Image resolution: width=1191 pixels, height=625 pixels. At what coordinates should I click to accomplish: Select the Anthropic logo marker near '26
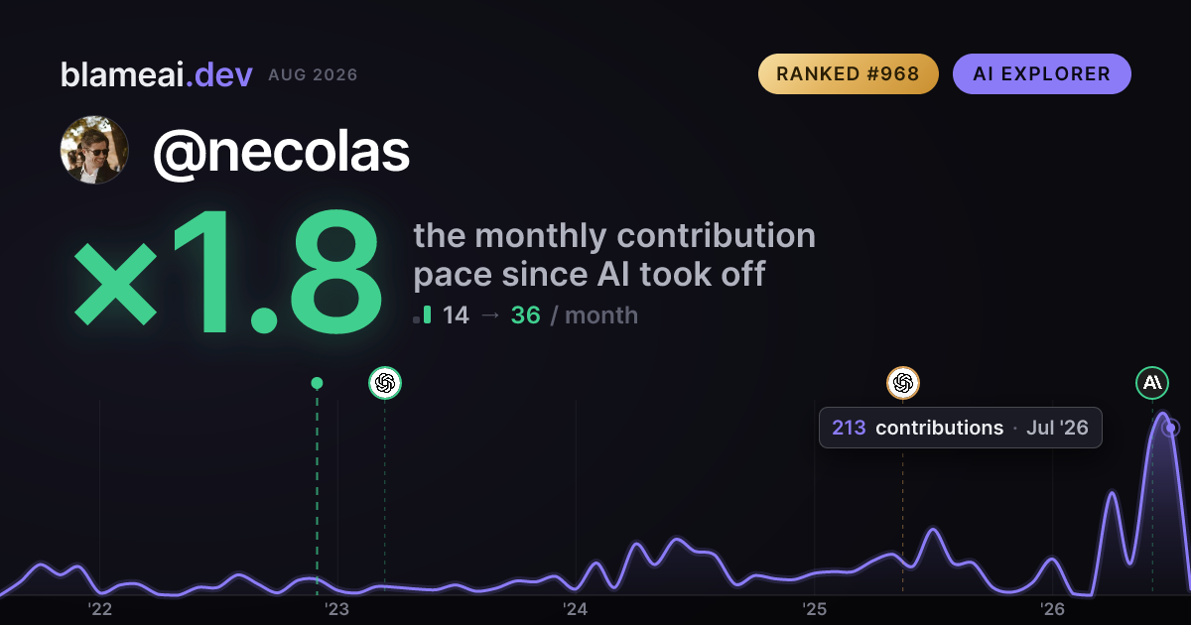(1152, 382)
